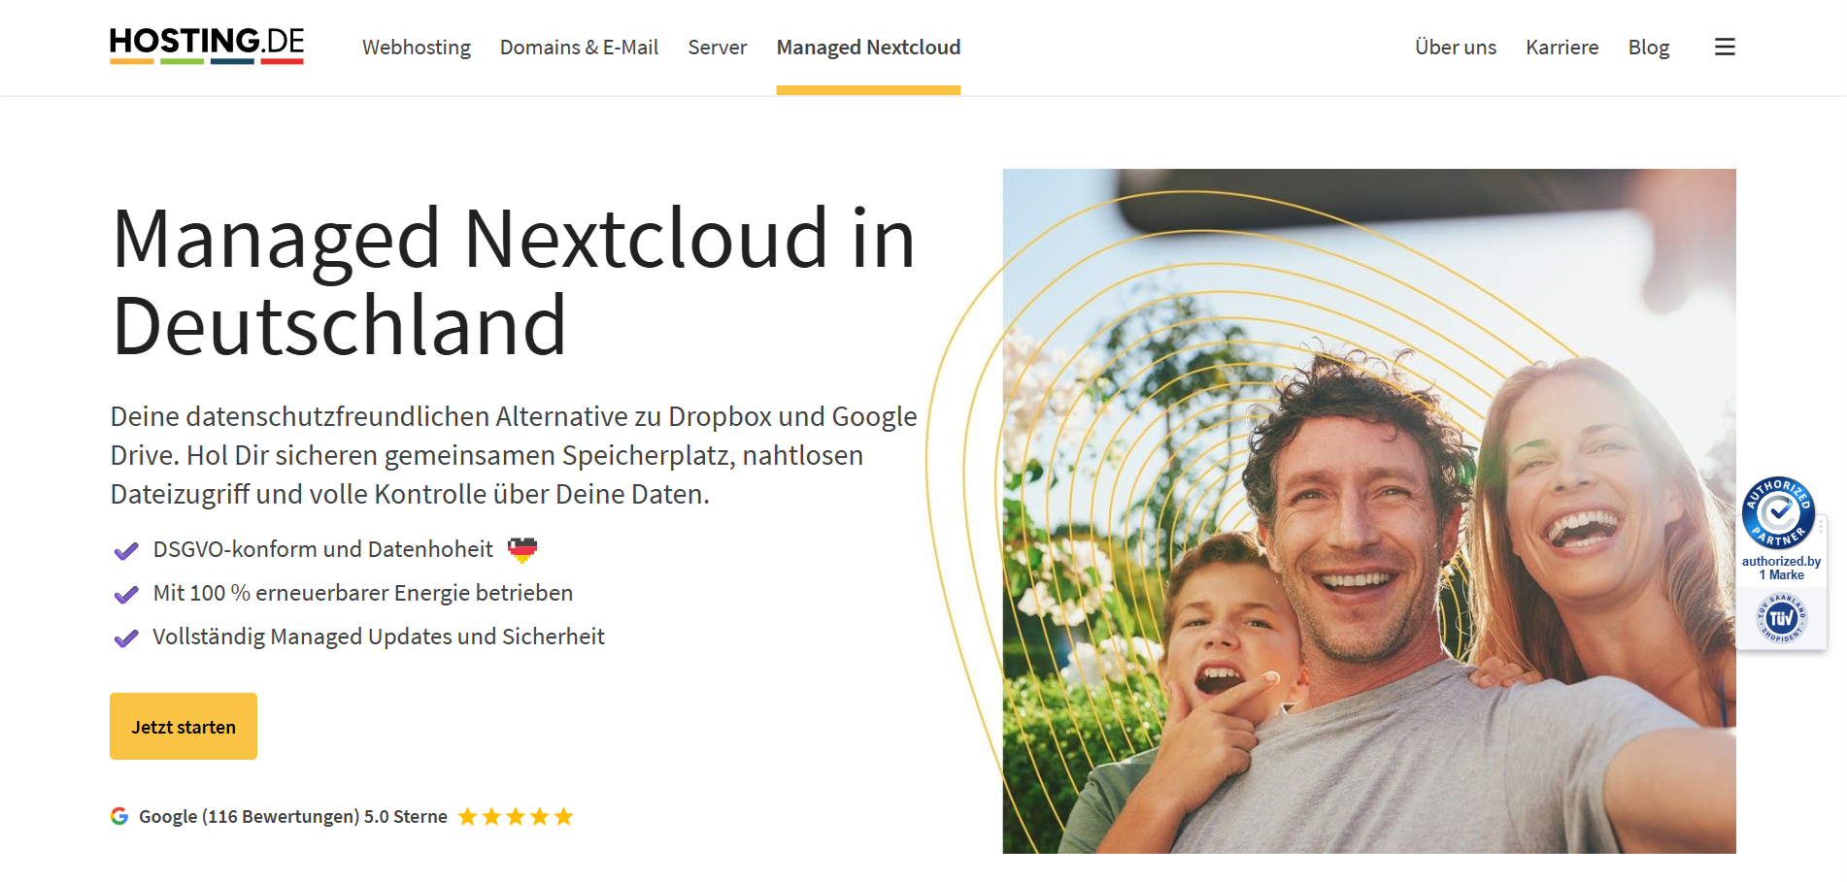Click the authorized.by 1 Marke label
The image size is (1847, 882).
1781,569
